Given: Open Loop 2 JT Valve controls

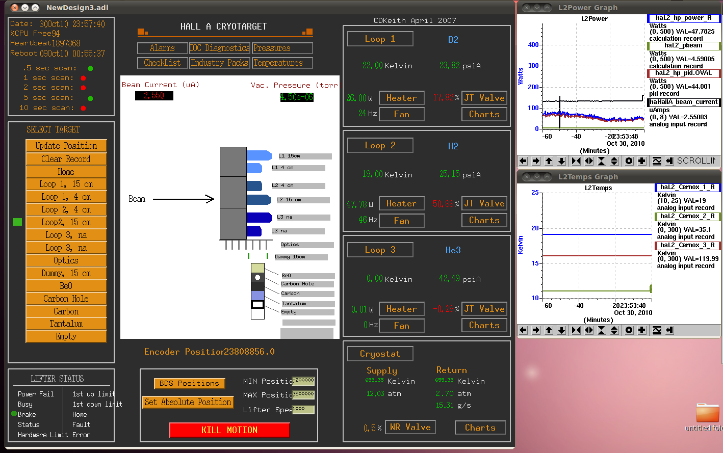Looking at the screenshot, I should [x=484, y=203].
